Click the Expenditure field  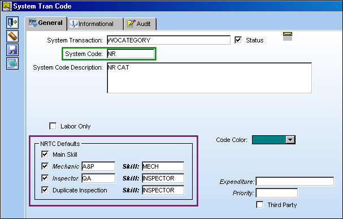[295, 181]
